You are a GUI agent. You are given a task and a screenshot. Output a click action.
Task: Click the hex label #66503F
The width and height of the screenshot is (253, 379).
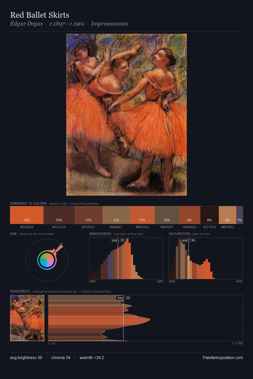point(167,227)
